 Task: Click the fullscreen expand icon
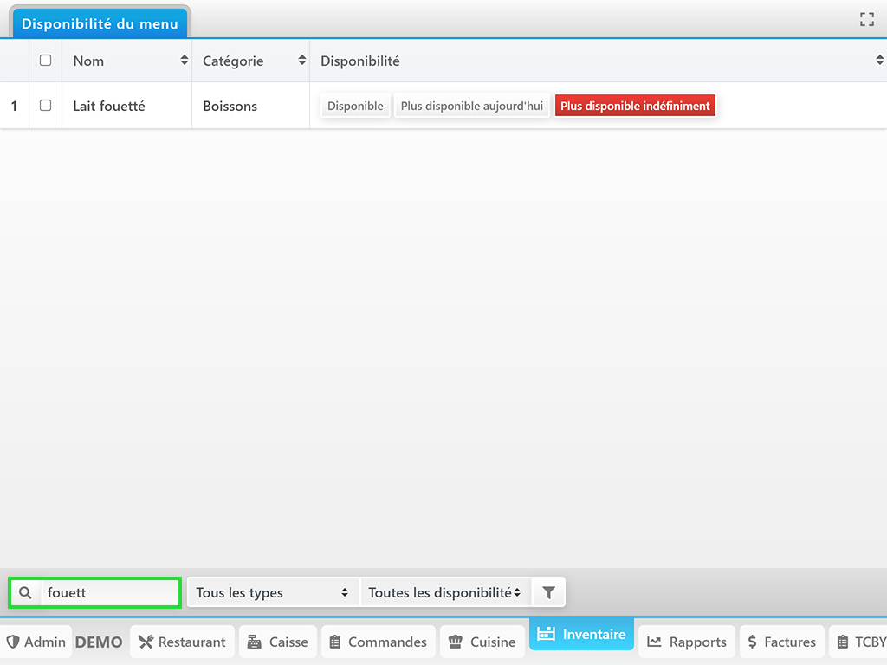[866, 19]
